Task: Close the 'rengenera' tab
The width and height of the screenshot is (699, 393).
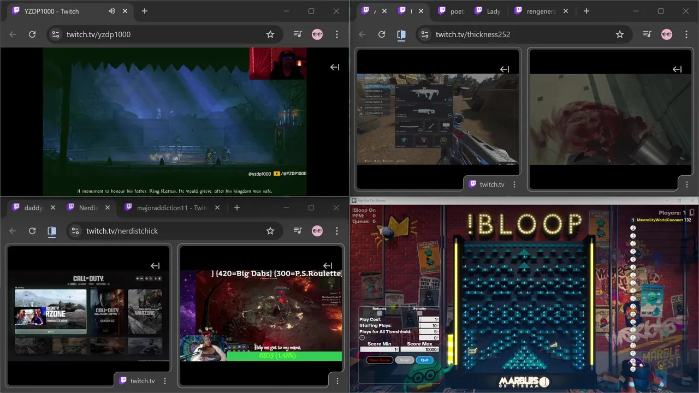Action: tap(566, 11)
